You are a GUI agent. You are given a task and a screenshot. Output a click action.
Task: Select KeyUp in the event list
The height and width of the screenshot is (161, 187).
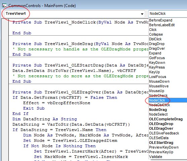pos(154,72)
